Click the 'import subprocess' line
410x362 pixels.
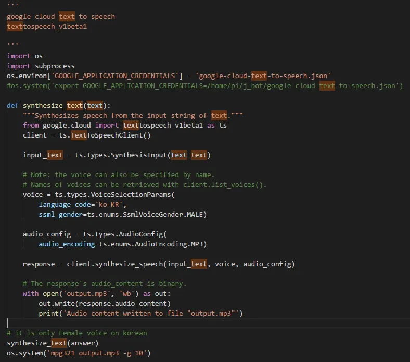(x=41, y=66)
